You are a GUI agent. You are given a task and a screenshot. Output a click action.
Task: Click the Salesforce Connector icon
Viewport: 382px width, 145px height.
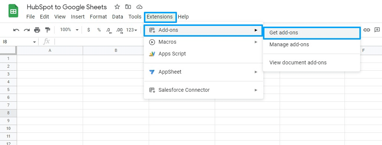coord(152,90)
